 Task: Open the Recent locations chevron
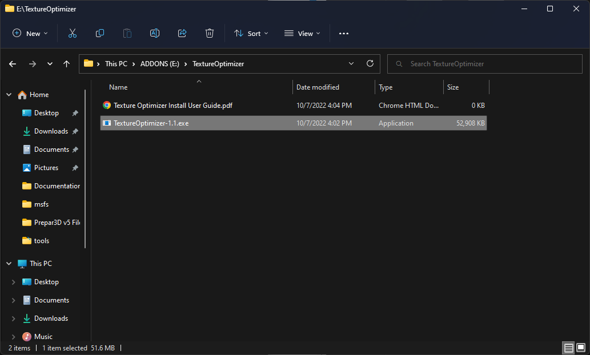50,64
